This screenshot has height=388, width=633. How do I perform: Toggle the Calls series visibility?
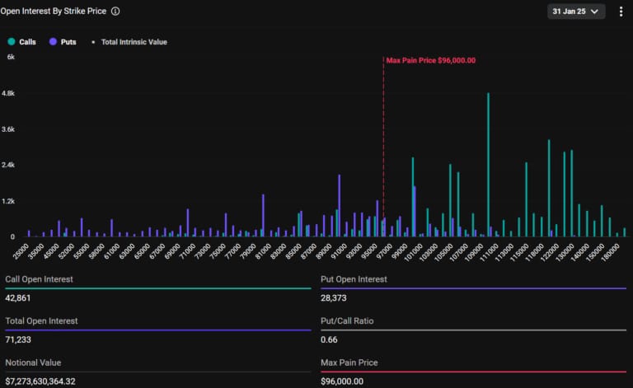[x=27, y=41]
